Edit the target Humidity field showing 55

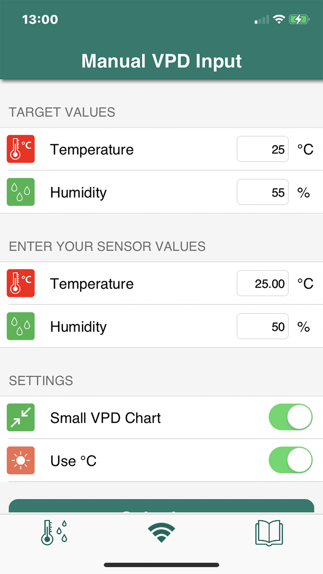263,192
